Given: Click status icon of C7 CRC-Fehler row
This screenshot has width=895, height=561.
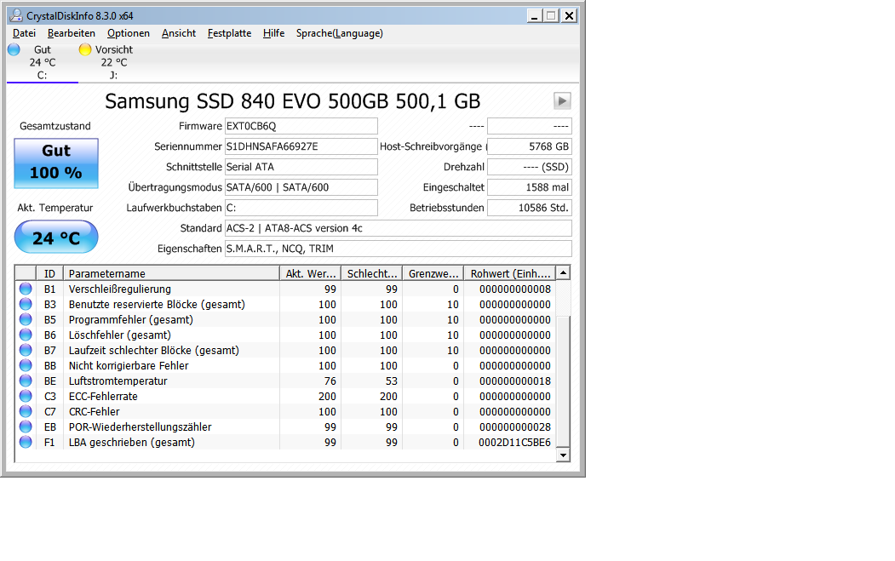Looking at the screenshot, I should [26, 411].
